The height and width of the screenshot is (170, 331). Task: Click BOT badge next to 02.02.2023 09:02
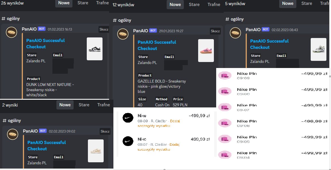point(43,131)
